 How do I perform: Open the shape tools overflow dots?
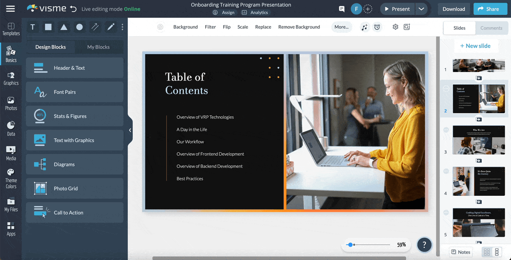[122, 27]
